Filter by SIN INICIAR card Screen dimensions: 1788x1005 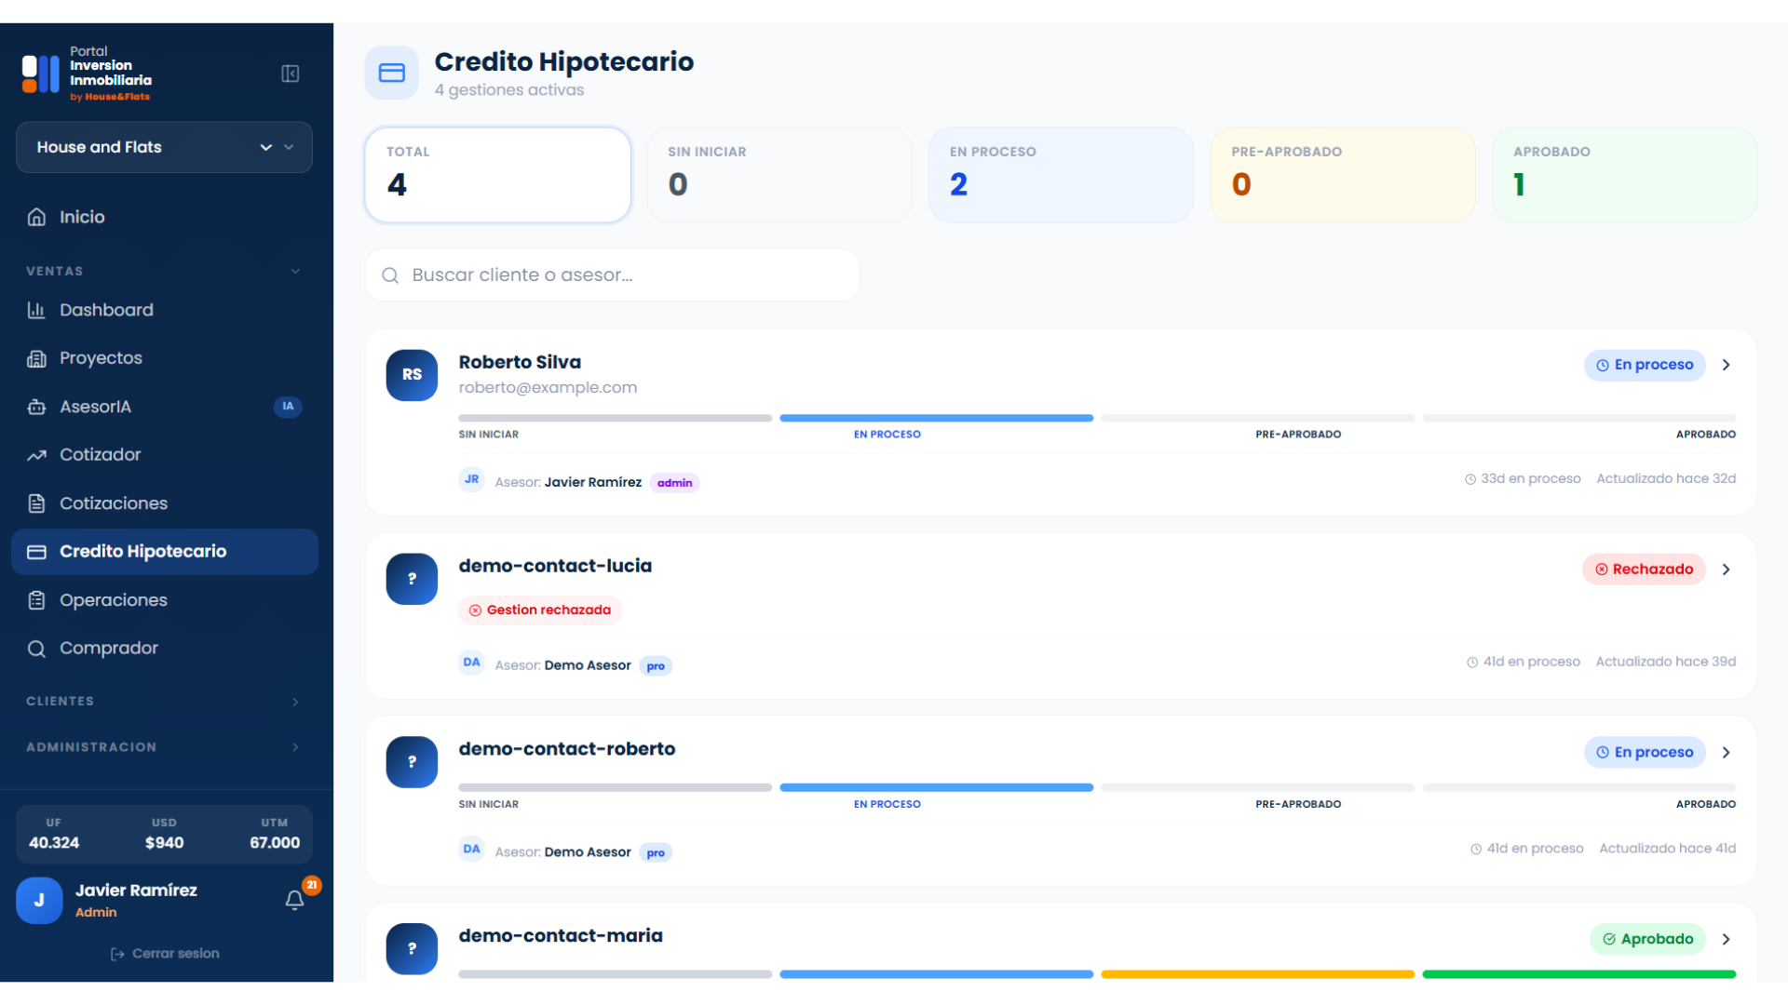[x=779, y=175]
